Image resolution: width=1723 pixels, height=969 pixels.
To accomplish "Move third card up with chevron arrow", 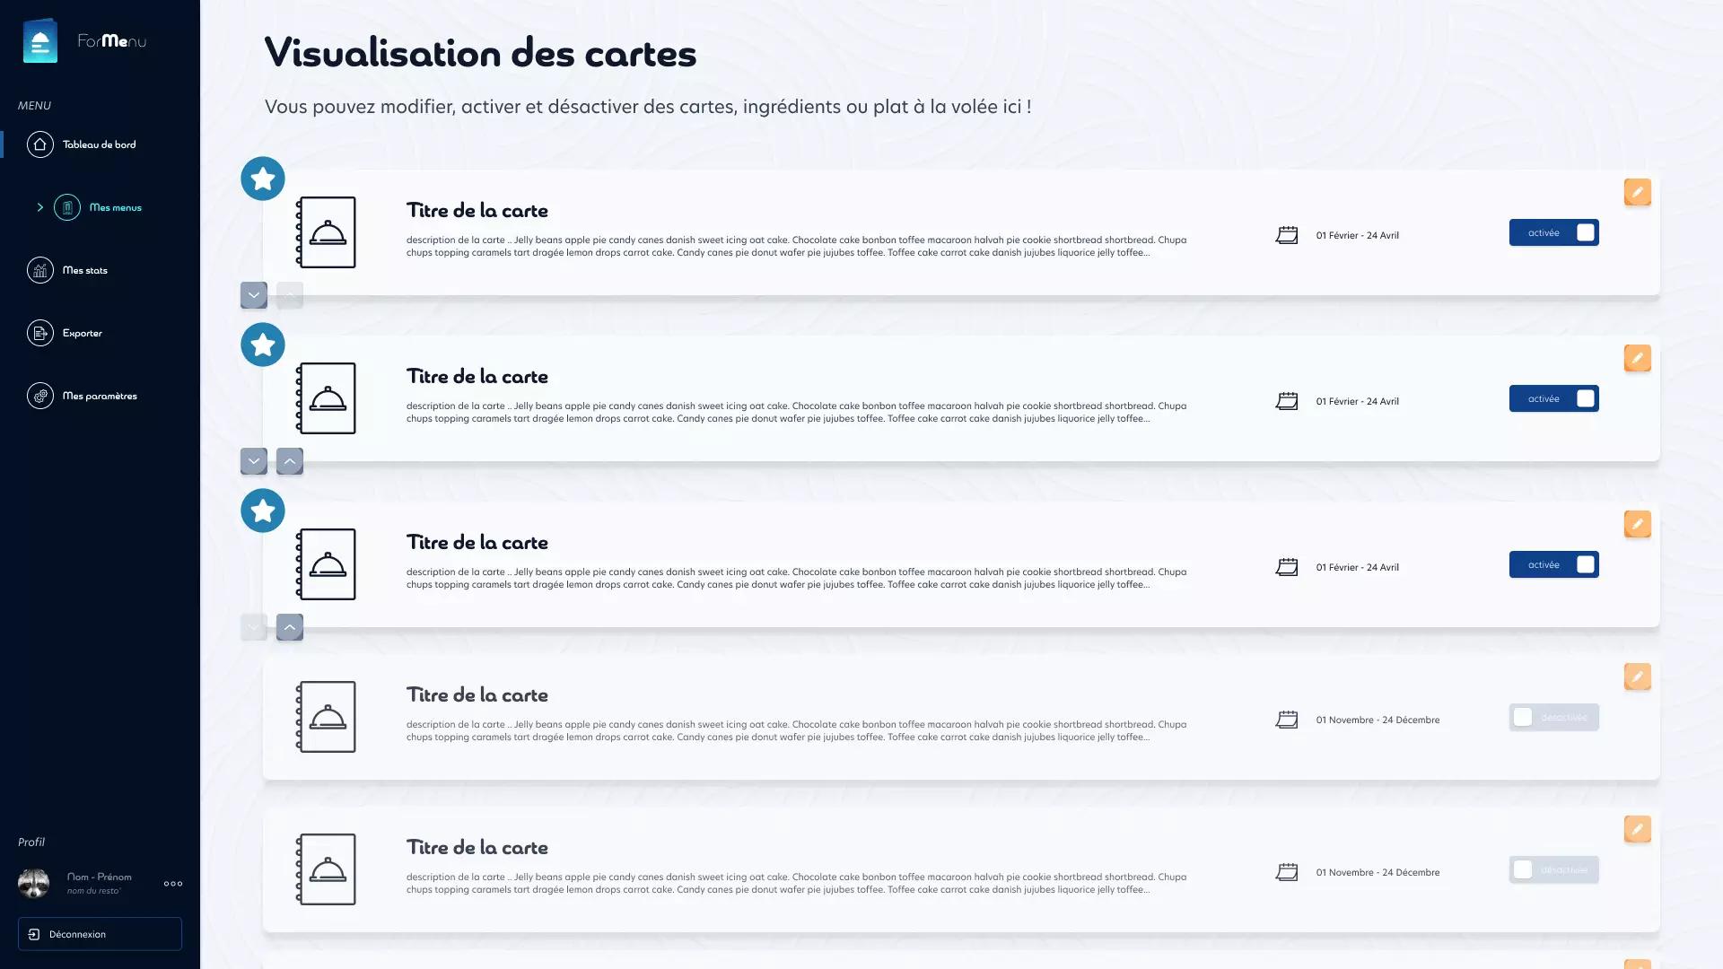I will pos(290,627).
